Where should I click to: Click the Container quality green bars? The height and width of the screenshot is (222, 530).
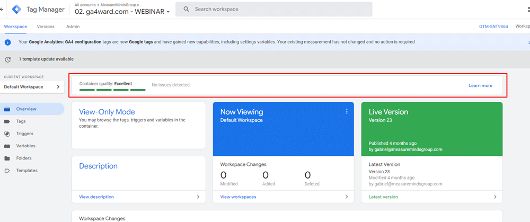[112, 90]
